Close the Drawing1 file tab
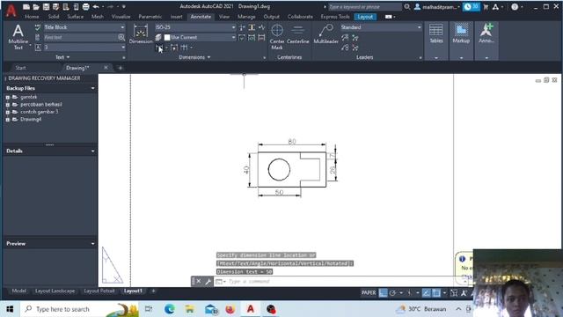563x317 pixels. 106,68
